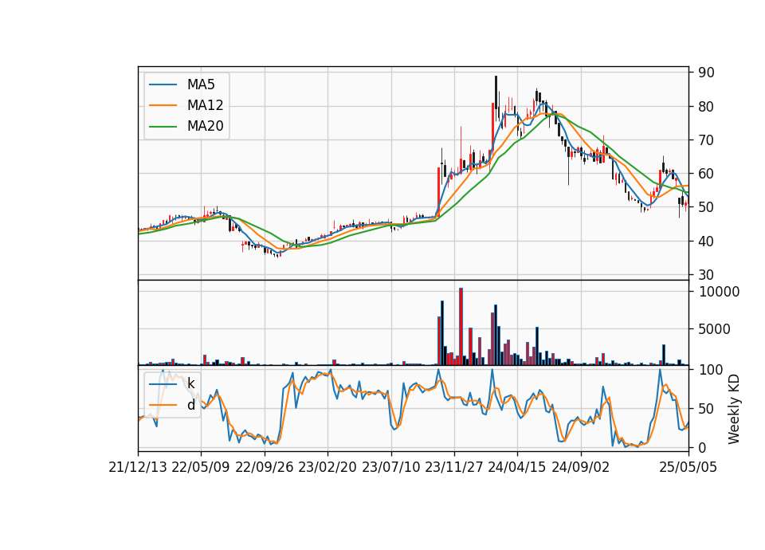765x550 pixels.
Task: Click the MA12 legend label
Action: [205, 105]
